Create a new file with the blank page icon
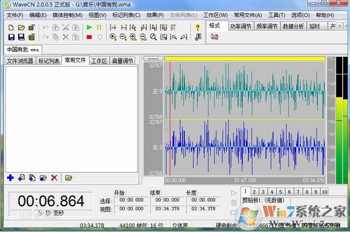The image size is (350, 232). pos(11,27)
